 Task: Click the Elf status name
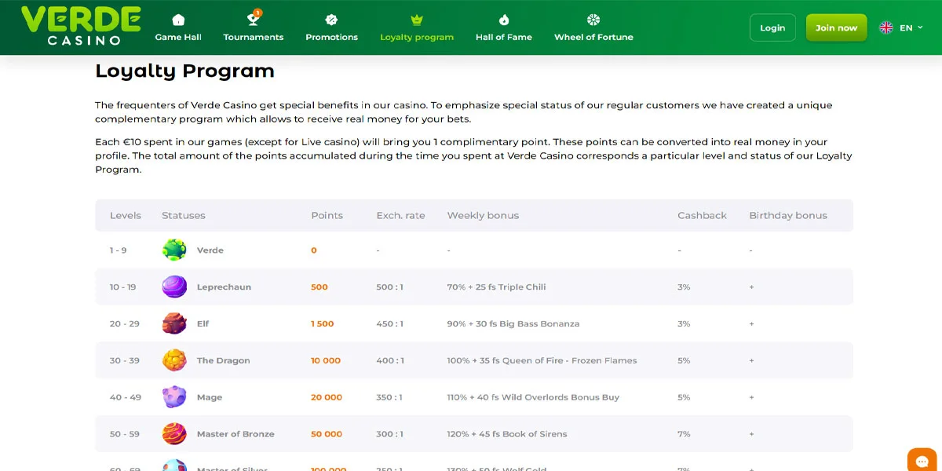[203, 323]
